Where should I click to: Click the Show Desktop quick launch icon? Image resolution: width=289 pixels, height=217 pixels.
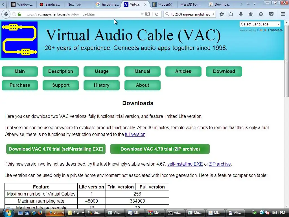(21, 213)
